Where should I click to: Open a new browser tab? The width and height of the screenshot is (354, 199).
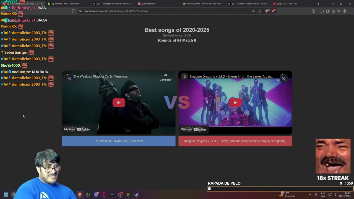click(x=318, y=4)
